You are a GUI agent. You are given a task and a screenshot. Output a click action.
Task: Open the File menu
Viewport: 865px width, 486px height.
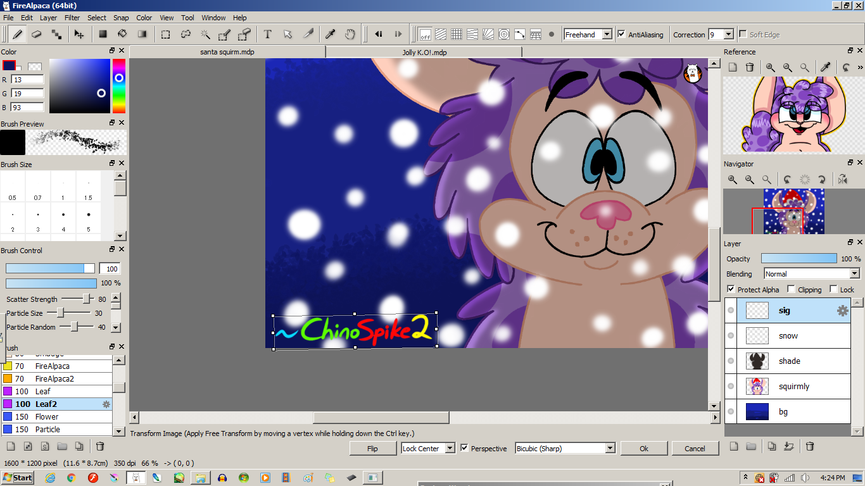8,18
